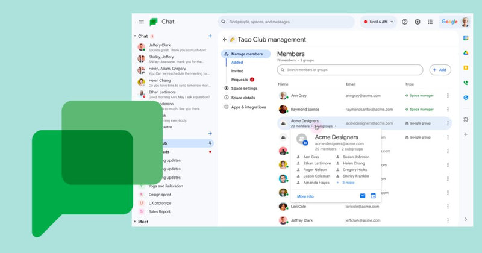Open Google Calendar in the side panel

click(466, 38)
